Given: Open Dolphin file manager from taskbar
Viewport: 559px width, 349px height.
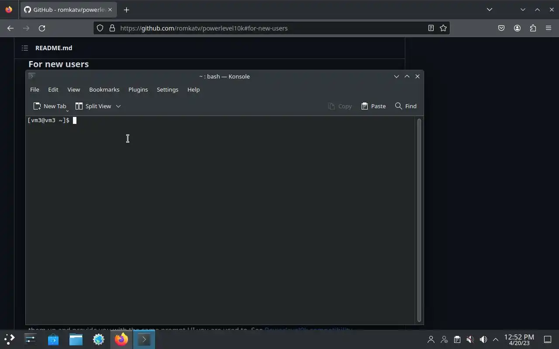Looking at the screenshot, I should point(76,339).
